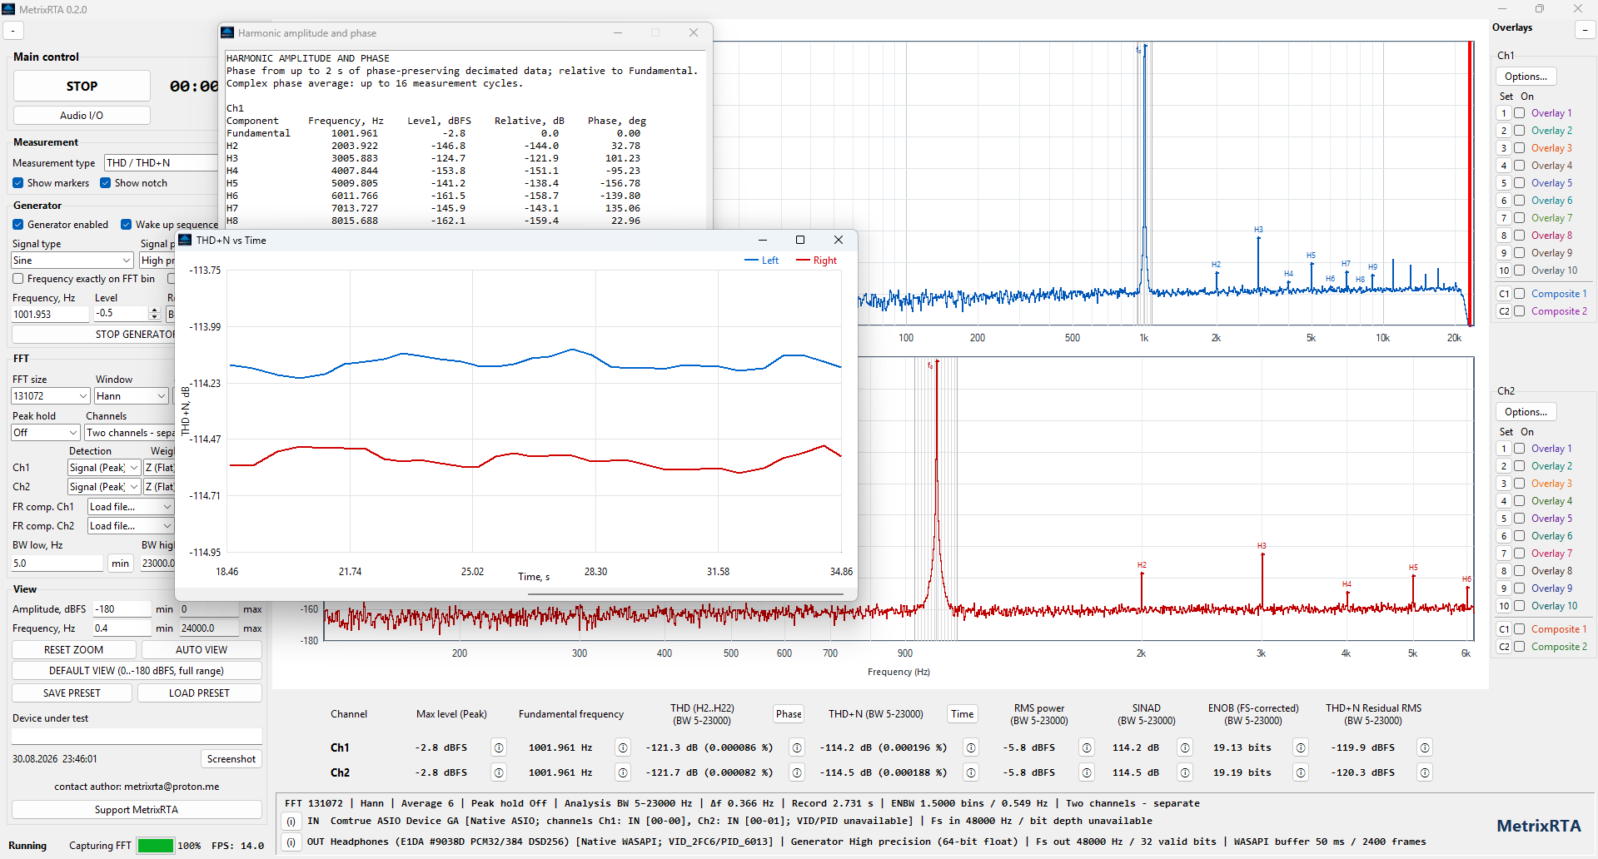Click DEFAULT VIEW full range button

[x=137, y=671]
